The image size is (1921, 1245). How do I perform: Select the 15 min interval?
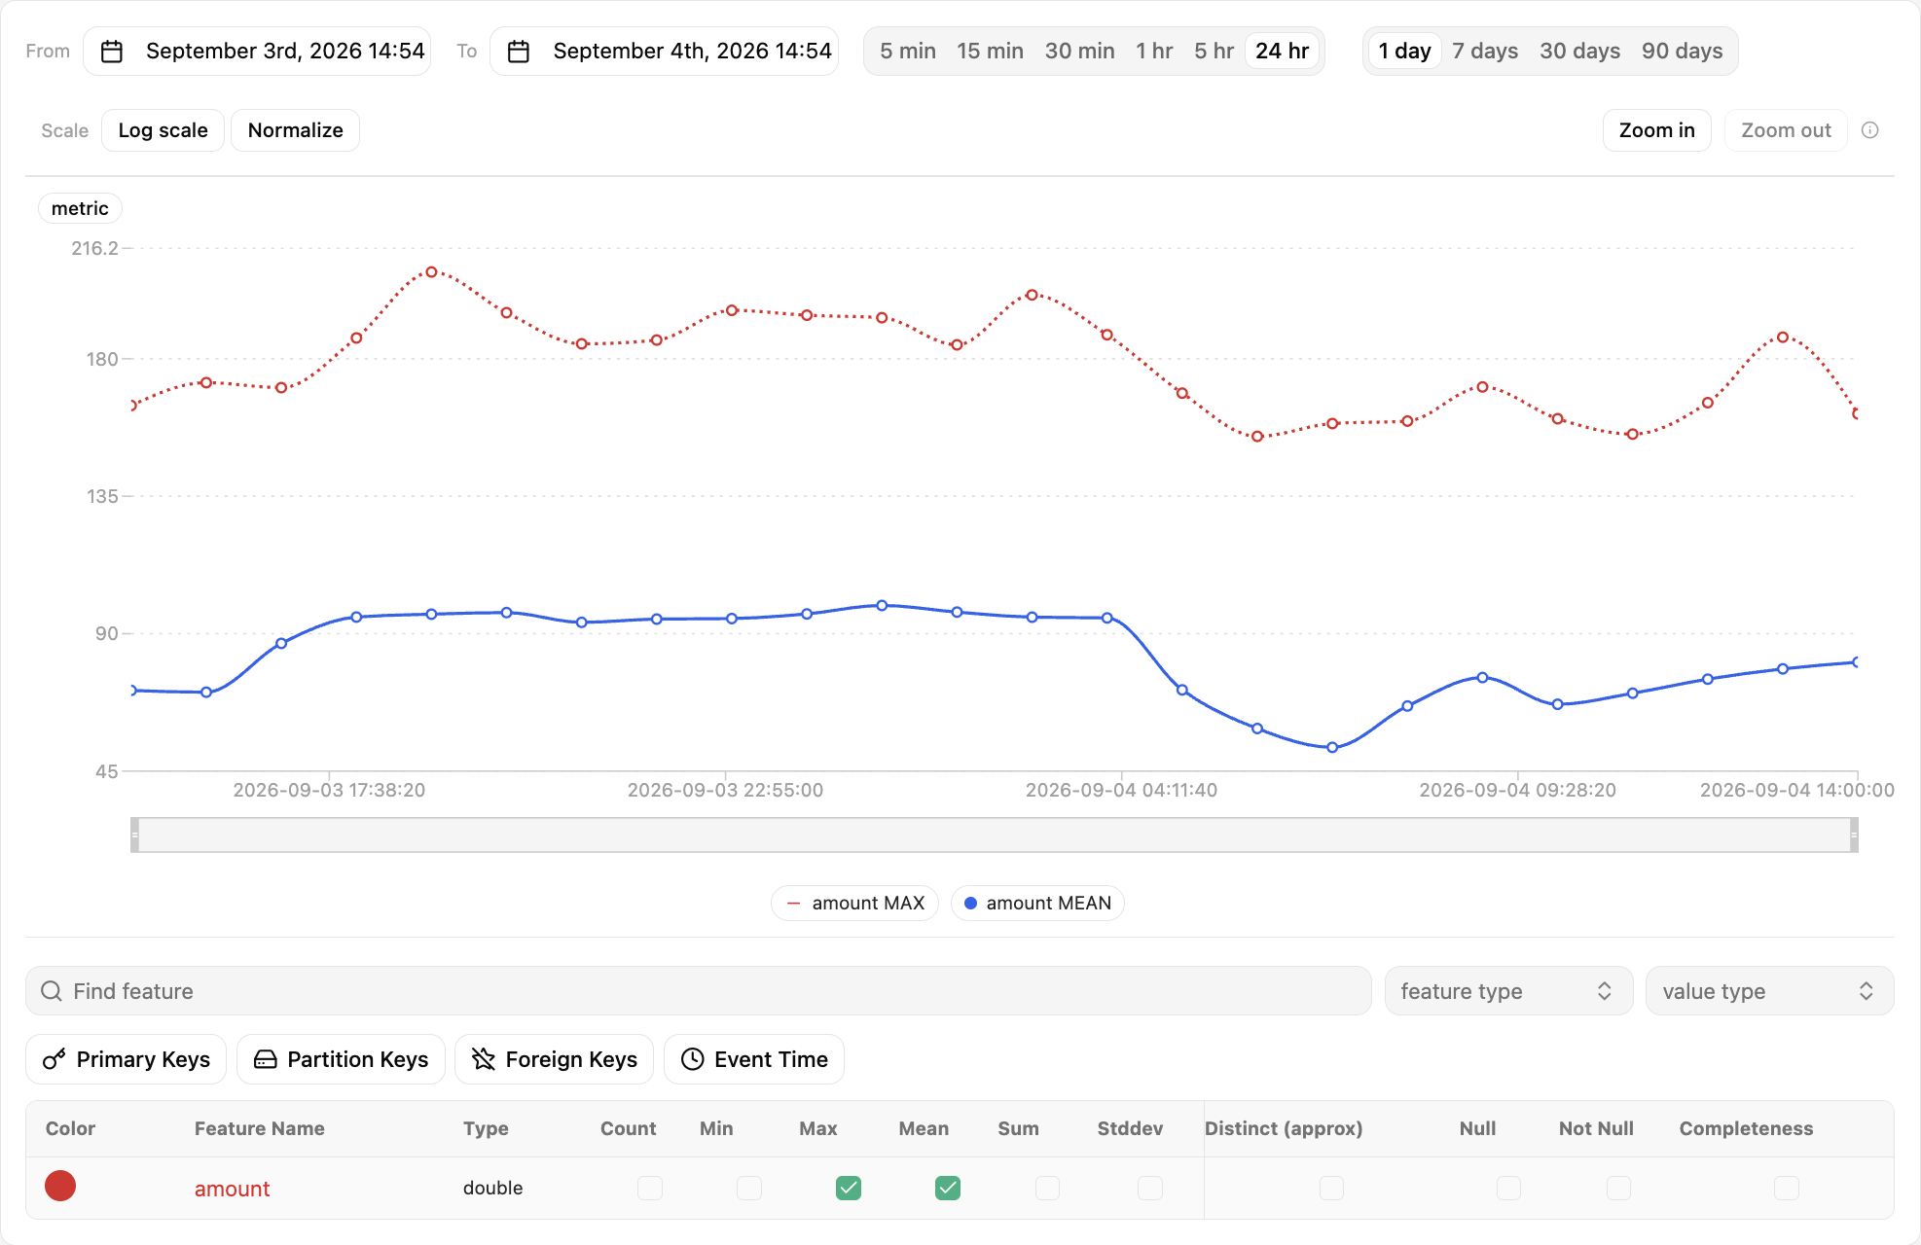[990, 52]
